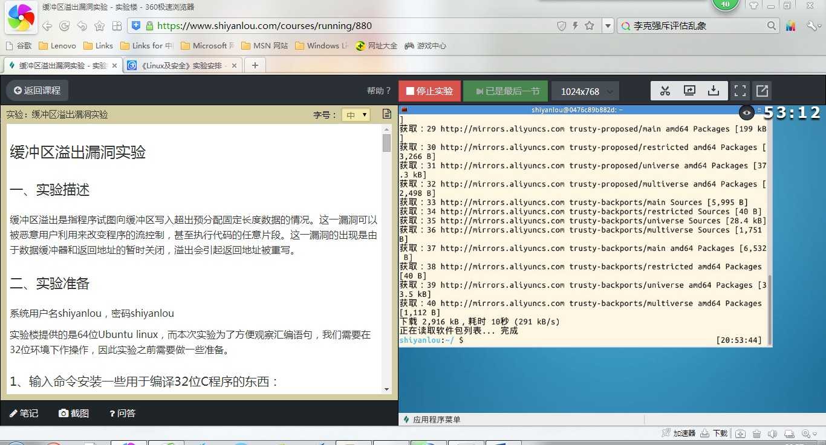Click the first-aid kit icon in the status bar
This screenshot has width=826, height=445.
pyautogui.click(x=741, y=434)
